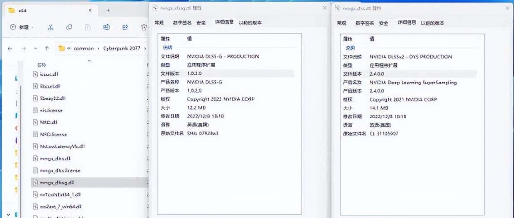This screenshot has height=218, width=514.
Task: Click NVIDIA DLSSv2 - DVS PRODUCTION description value
Action: pyautogui.click(x=411, y=57)
